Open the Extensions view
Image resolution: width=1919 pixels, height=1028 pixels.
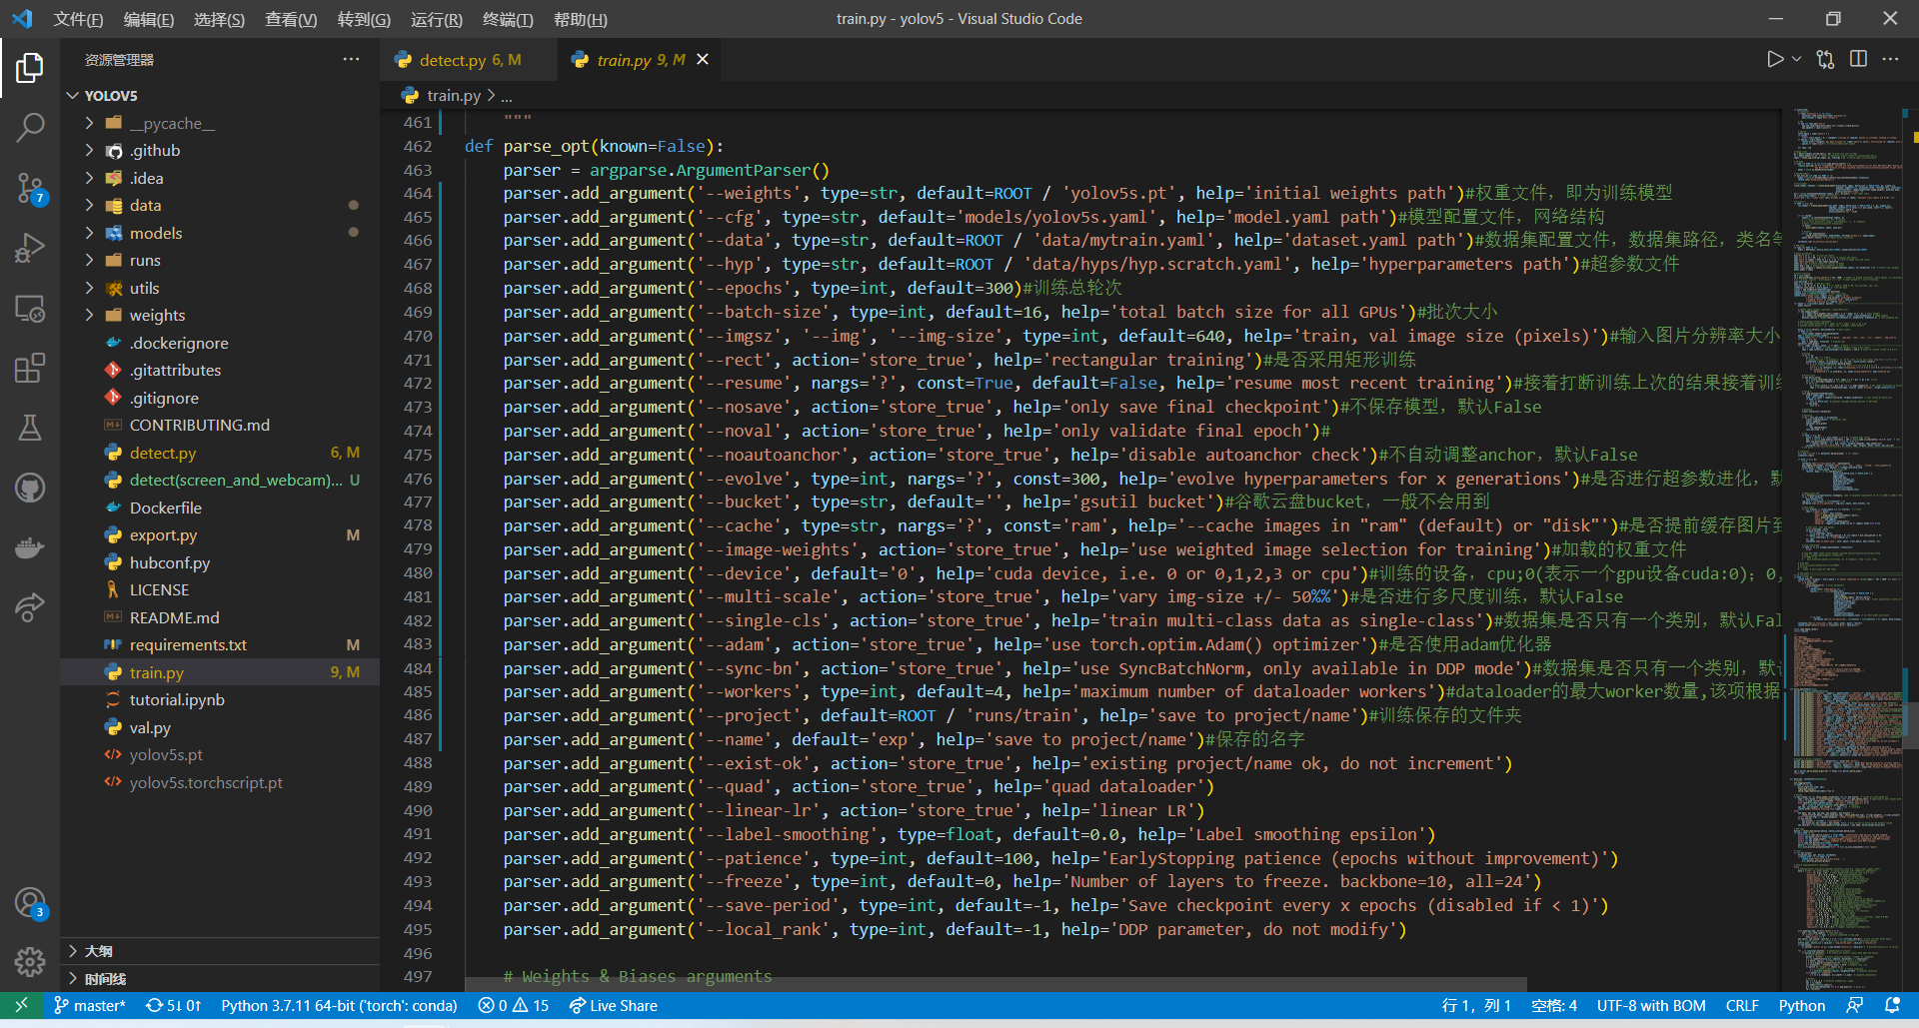[30, 368]
